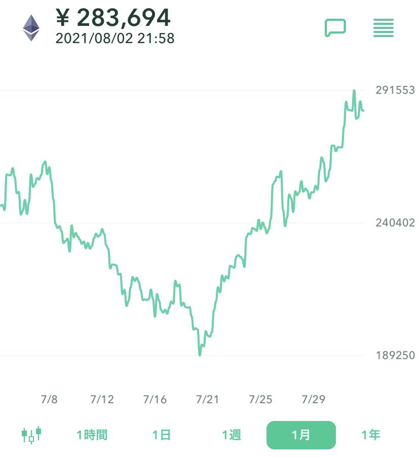Image resolution: width=418 pixels, height=457 pixels.
Task: Tap the ¥ 283,694 price display
Action: coord(113,17)
